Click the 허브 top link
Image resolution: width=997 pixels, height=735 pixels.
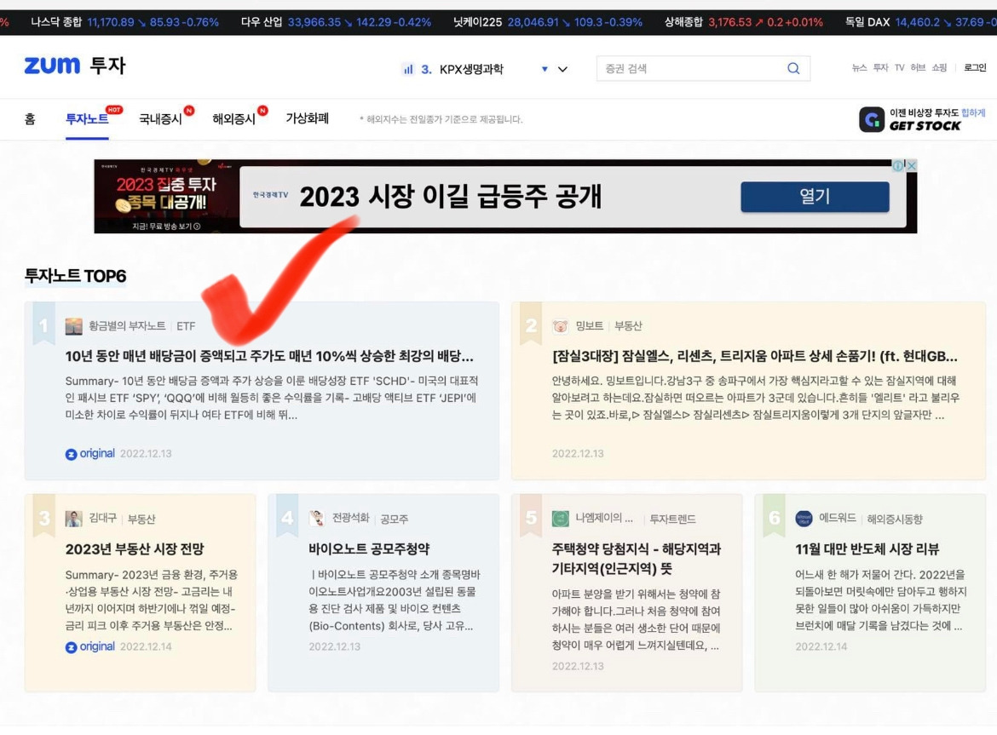point(918,67)
